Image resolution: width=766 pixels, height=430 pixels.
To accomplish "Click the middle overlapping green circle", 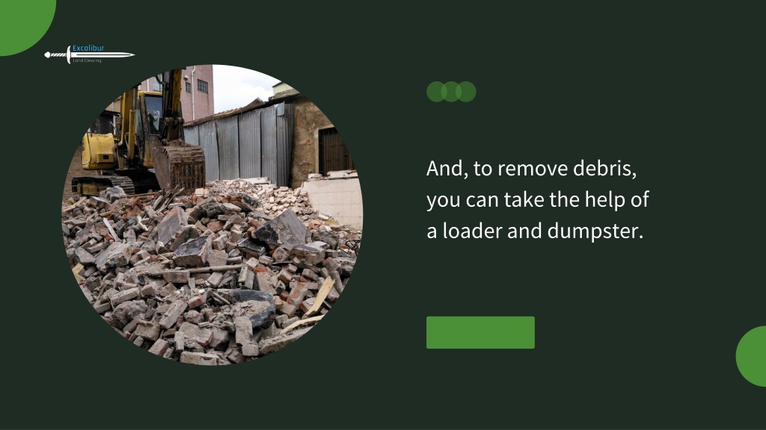I will point(451,92).
